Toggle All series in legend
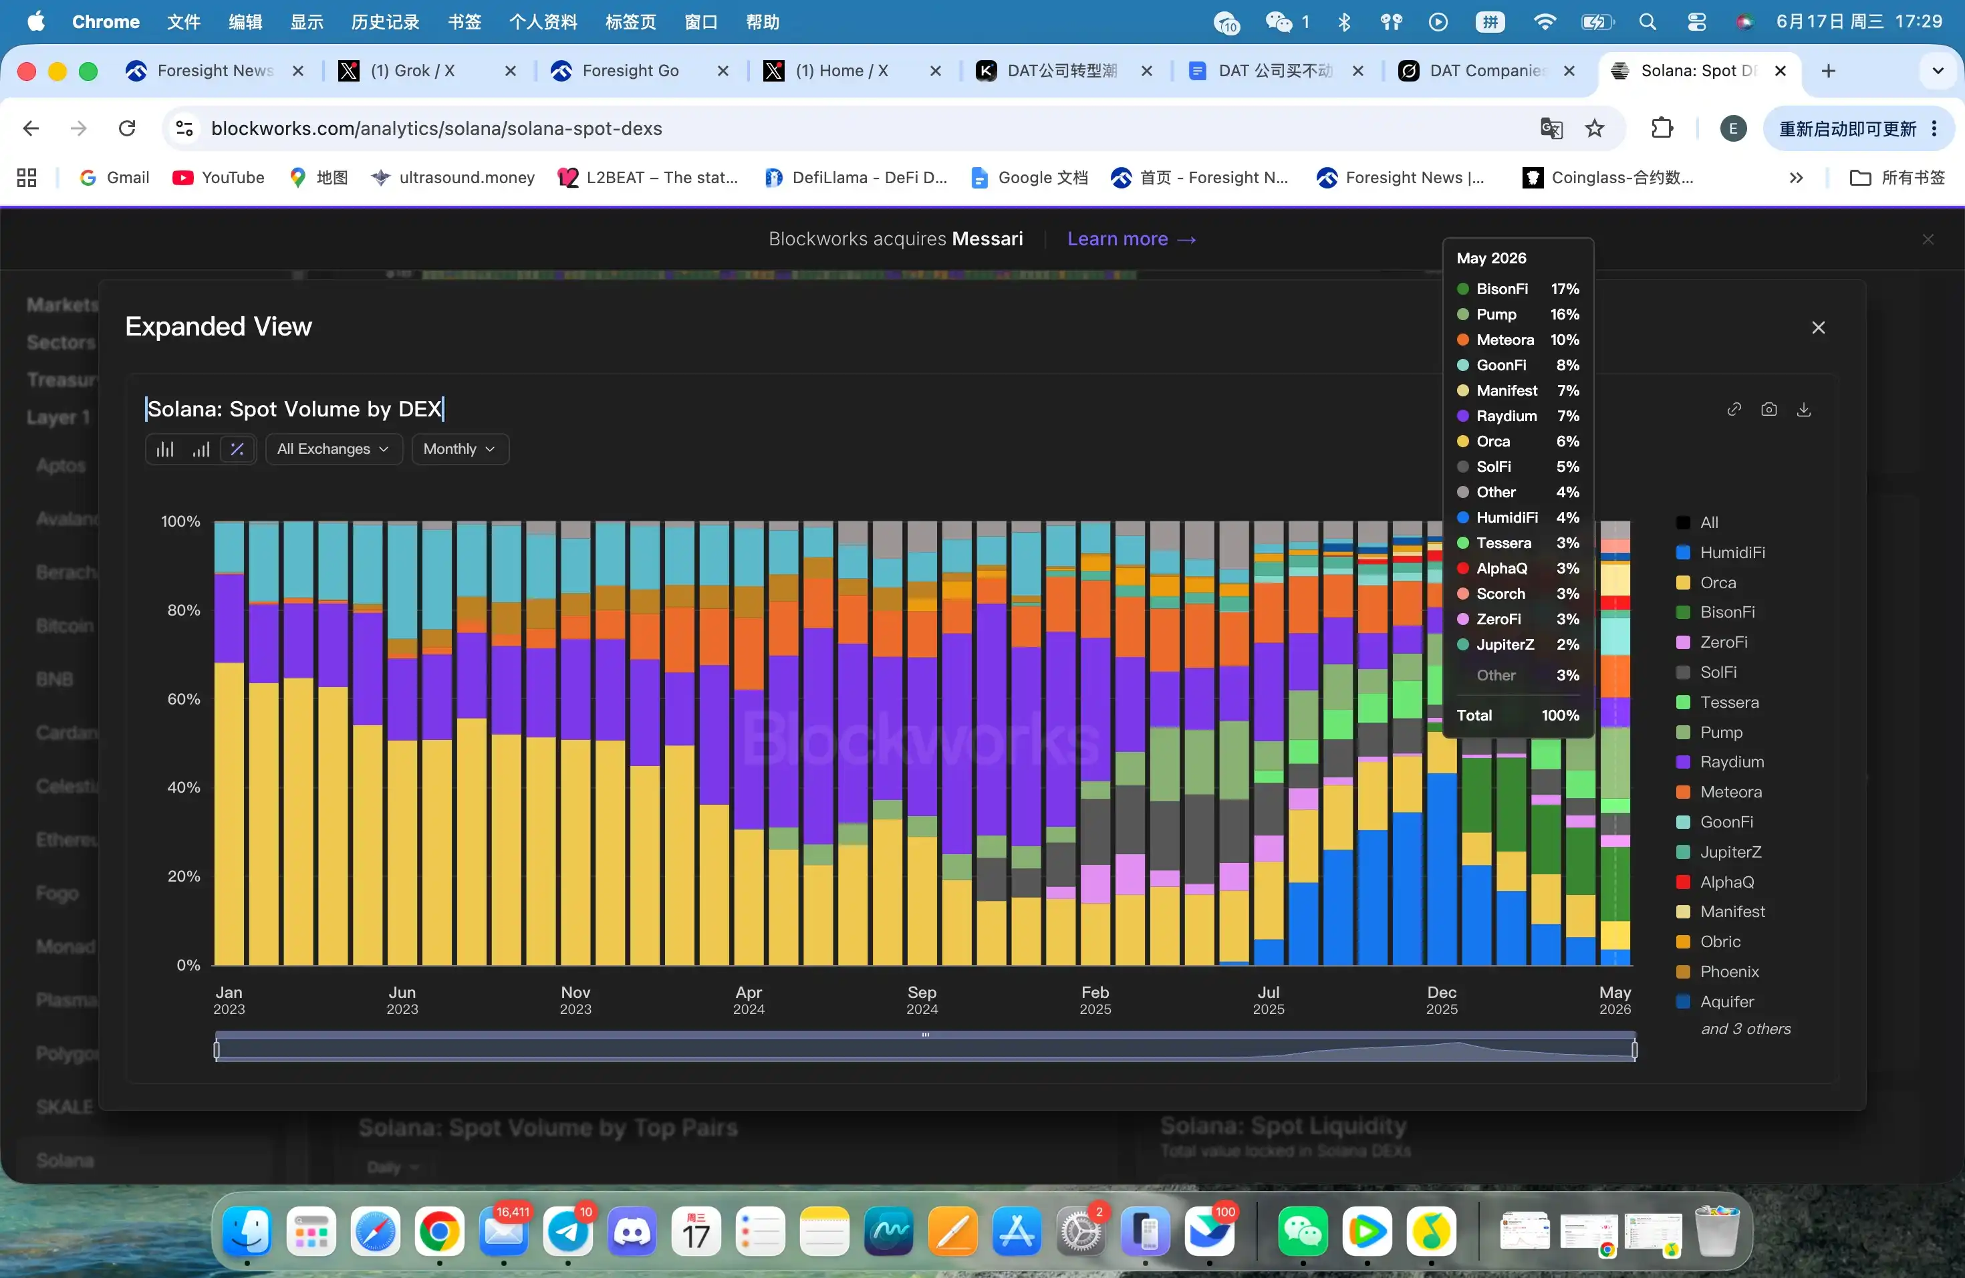Image resolution: width=1965 pixels, height=1278 pixels. [1698, 523]
